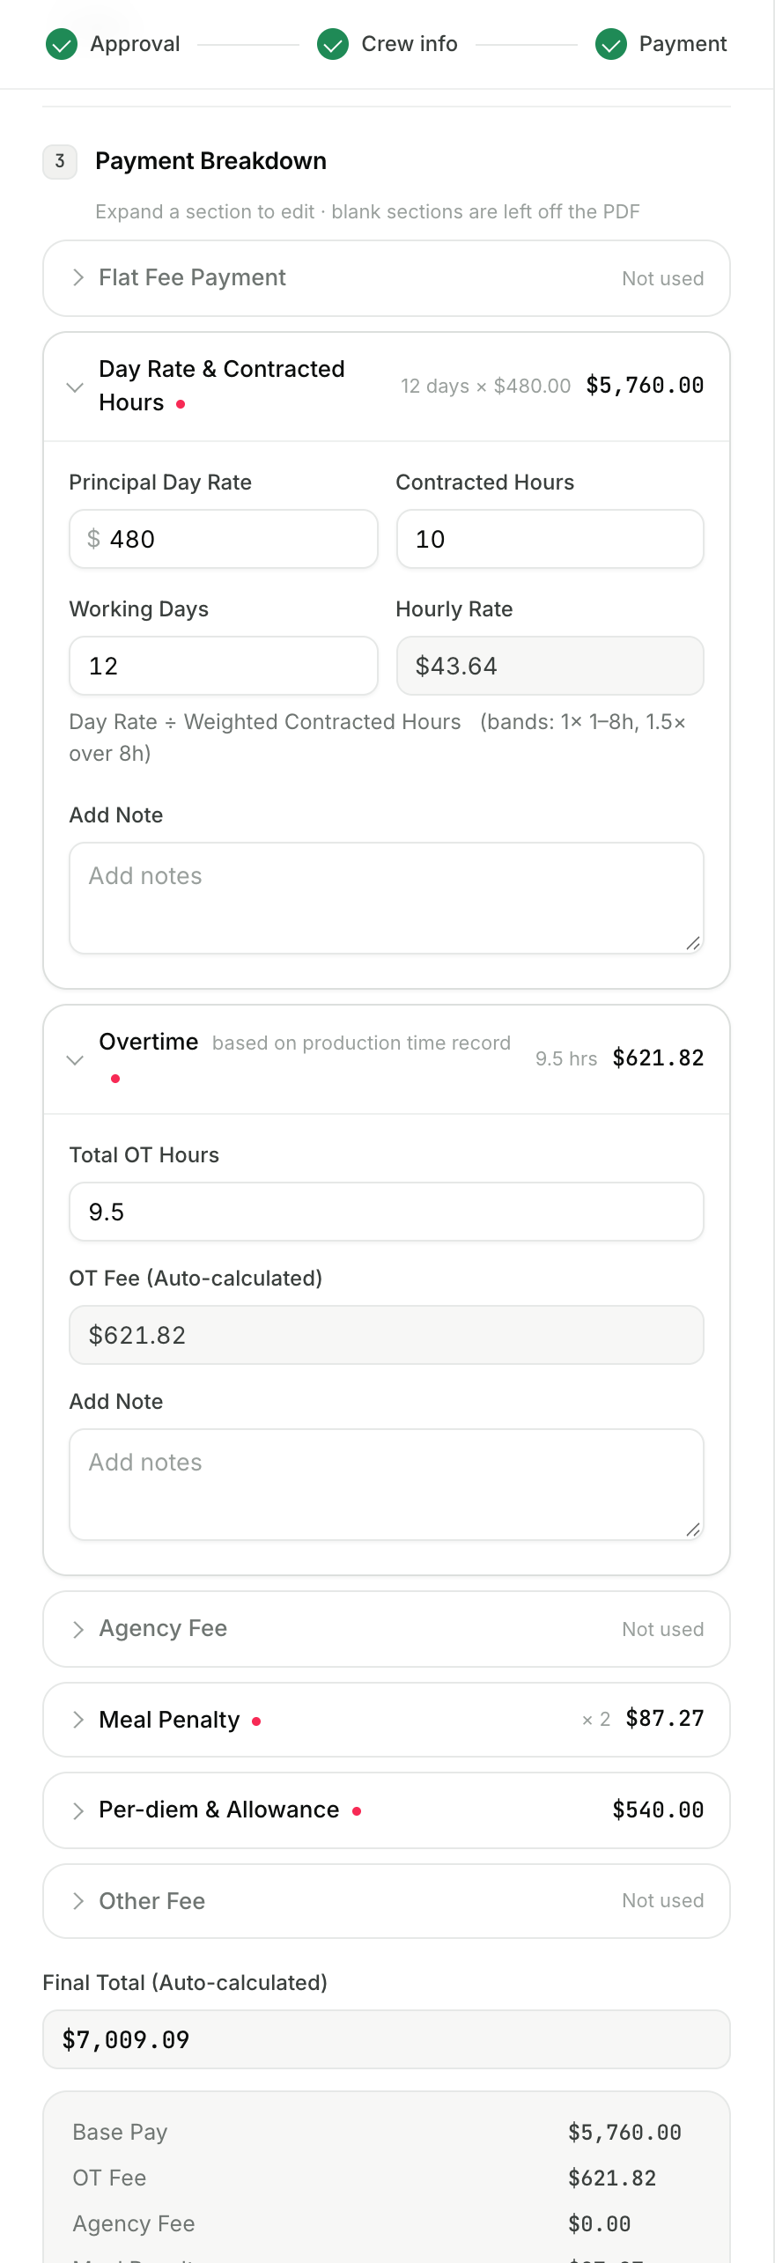775x2263 pixels.
Task: Click 'Not used' on the Other Fee row
Action: coord(663,1901)
